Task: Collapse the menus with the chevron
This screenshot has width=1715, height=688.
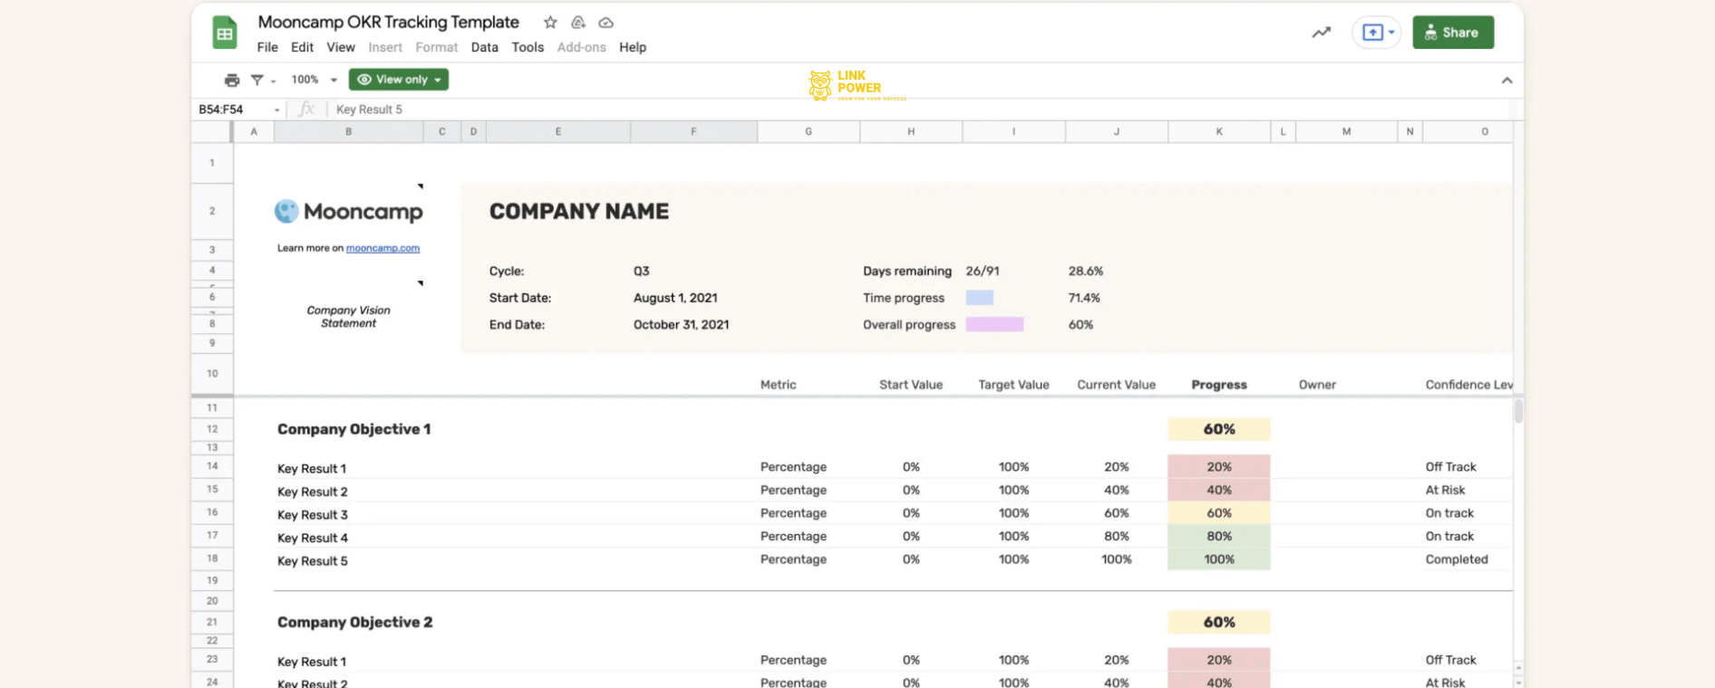Action: [x=1507, y=81]
